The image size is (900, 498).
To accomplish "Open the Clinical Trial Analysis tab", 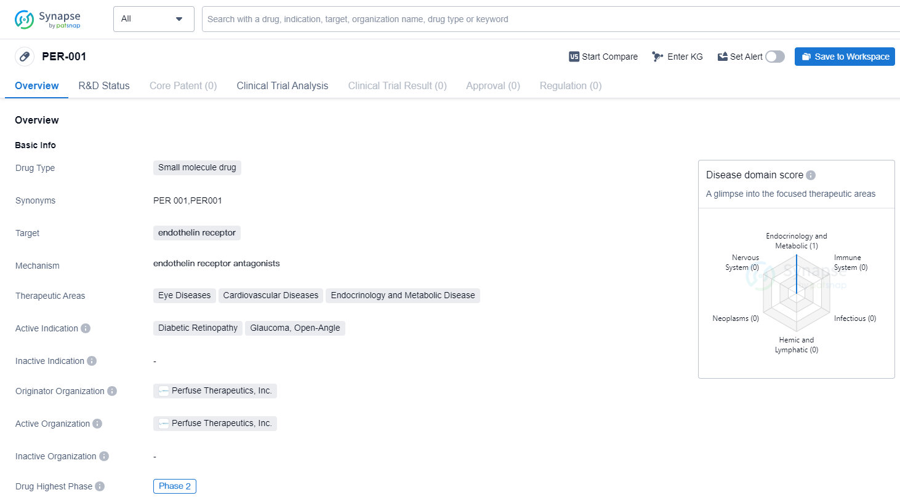I will point(283,86).
